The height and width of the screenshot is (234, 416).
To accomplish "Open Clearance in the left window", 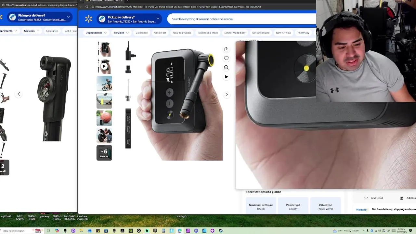I will 52,31.
